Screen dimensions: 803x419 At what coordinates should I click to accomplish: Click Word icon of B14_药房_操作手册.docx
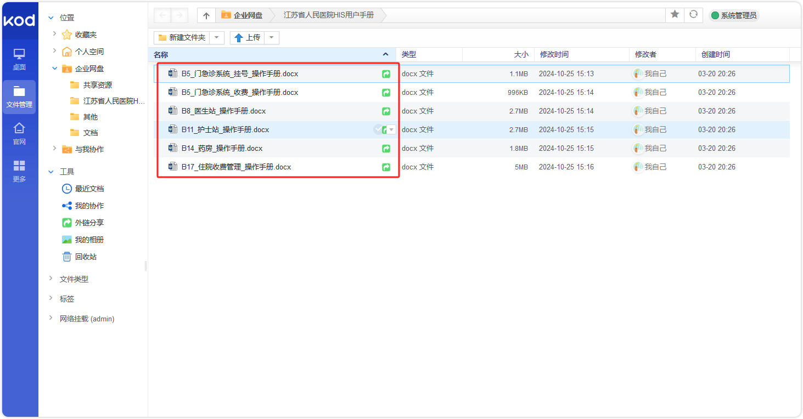(173, 148)
